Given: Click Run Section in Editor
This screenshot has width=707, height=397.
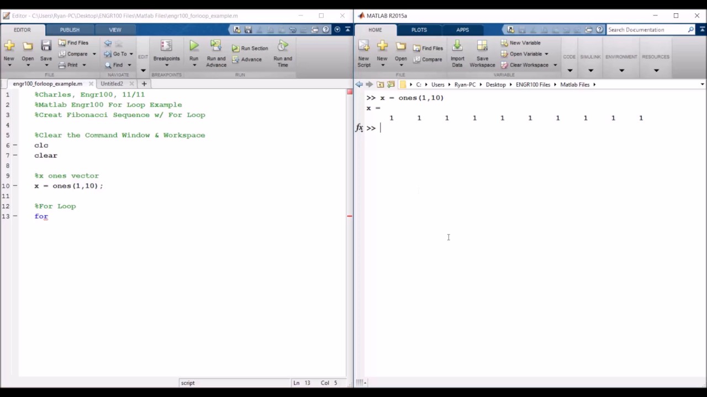Looking at the screenshot, I should [x=250, y=48].
